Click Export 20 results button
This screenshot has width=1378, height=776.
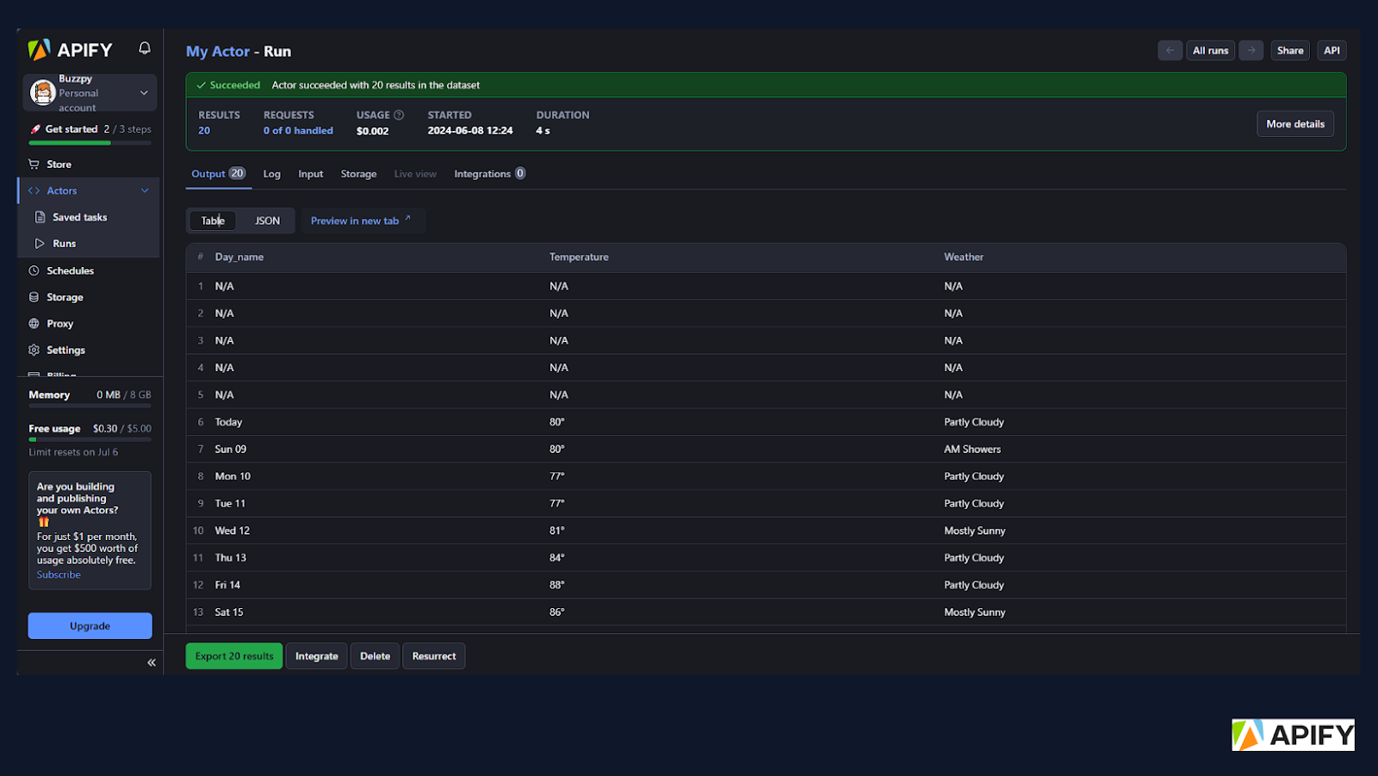(x=234, y=656)
